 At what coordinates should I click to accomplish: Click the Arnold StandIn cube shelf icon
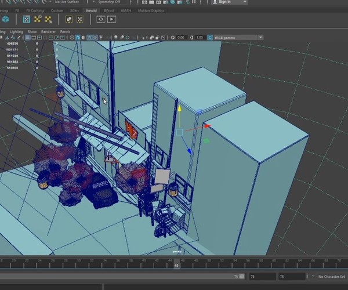(6, 19)
